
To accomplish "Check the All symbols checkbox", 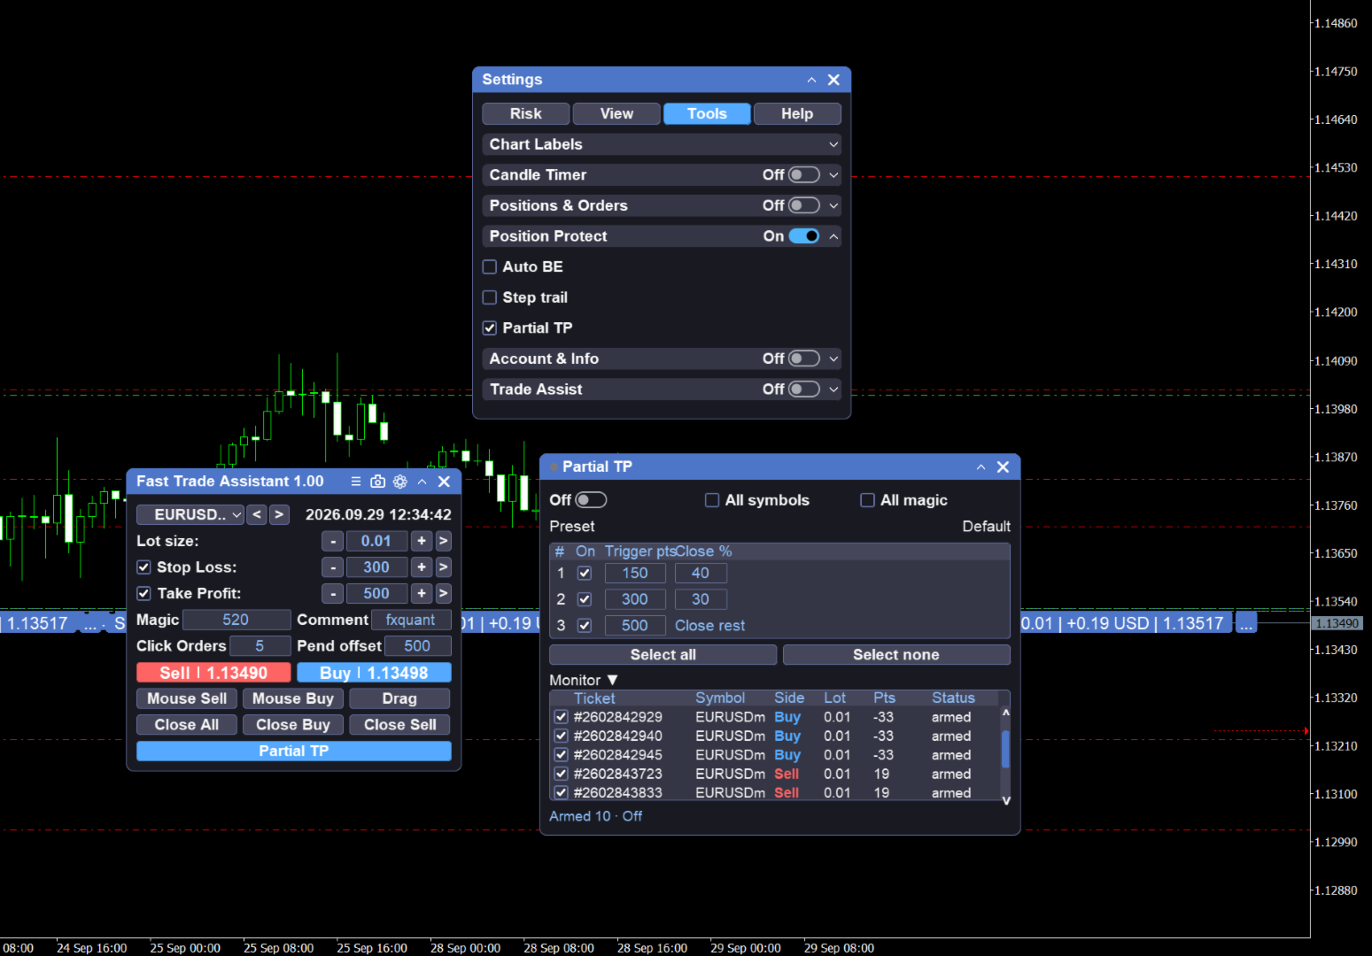I will click(x=712, y=500).
